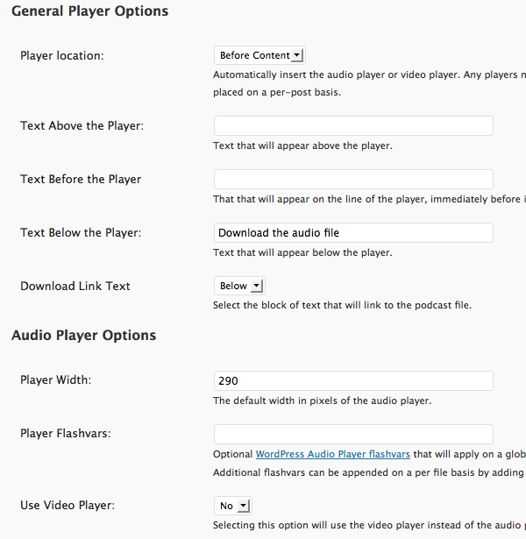526x539 pixels.
Task: Click the 'Use Video Player:' label
Action: [x=68, y=506]
